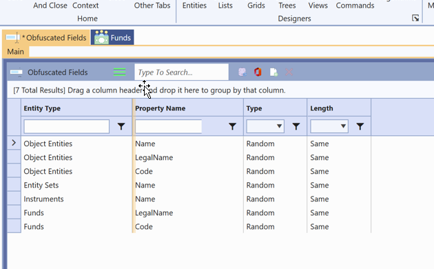Expand the first Object Entities row
This screenshot has width=434, height=269.
[x=14, y=143]
